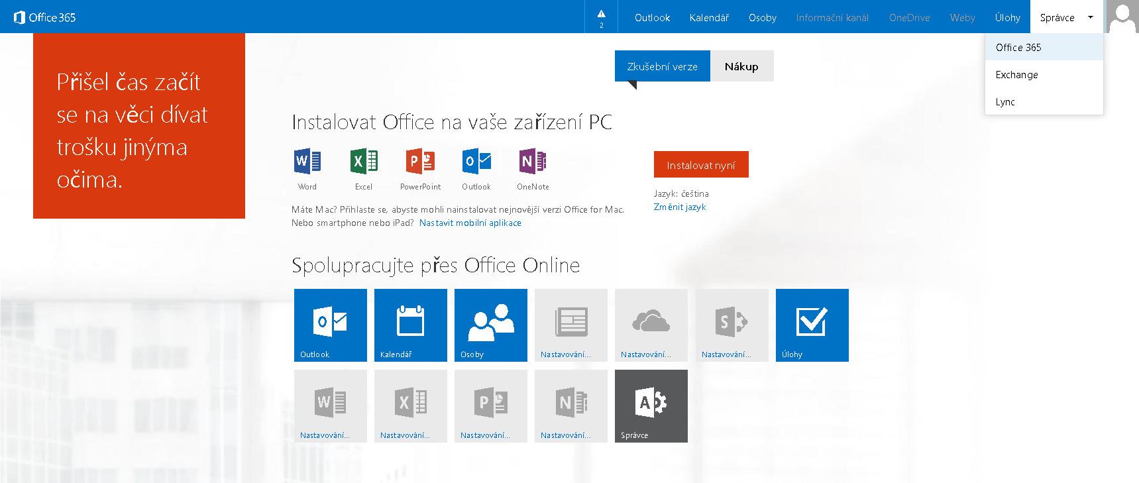1139x483 pixels.
Task: Select Exchange in Správce menu
Action: [x=1044, y=74]
